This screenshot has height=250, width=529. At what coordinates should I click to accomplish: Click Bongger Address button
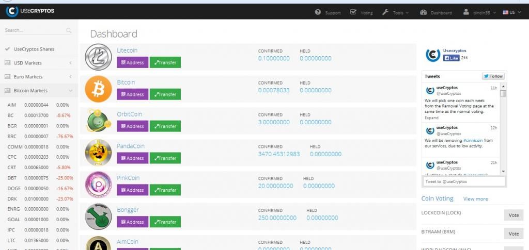click(133, 222)
